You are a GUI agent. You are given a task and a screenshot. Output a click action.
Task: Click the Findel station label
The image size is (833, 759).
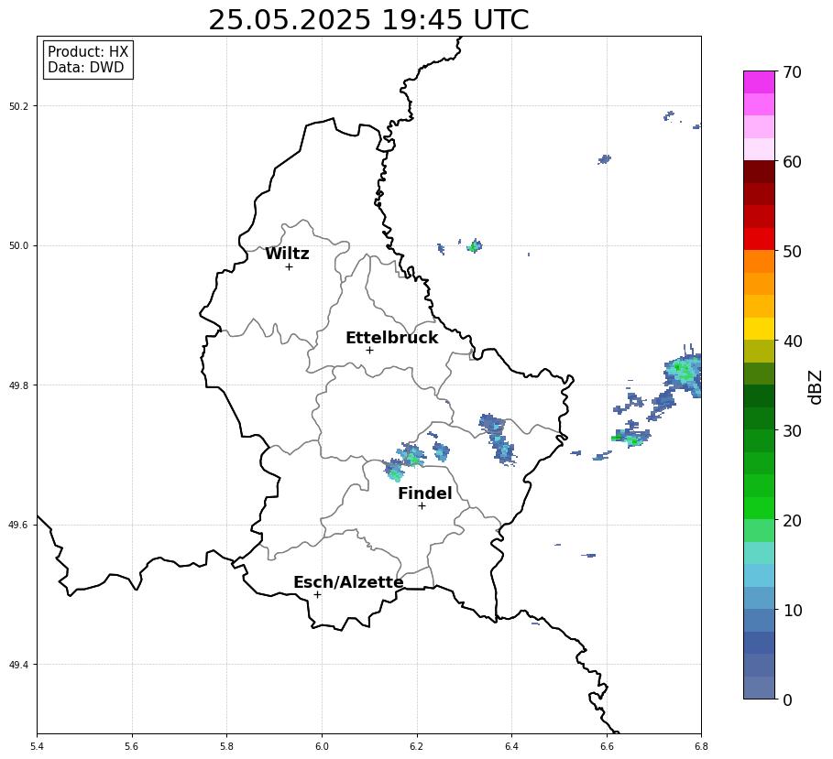(x=425, y=493)
